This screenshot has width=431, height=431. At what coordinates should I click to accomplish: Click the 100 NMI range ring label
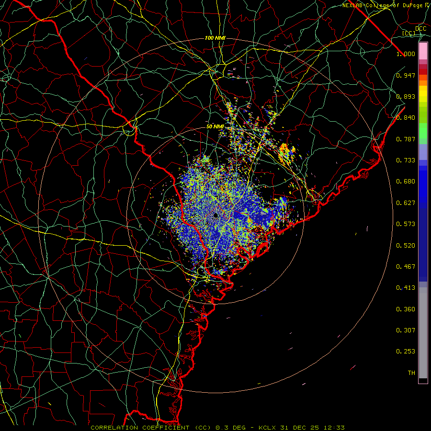point(215,38)
